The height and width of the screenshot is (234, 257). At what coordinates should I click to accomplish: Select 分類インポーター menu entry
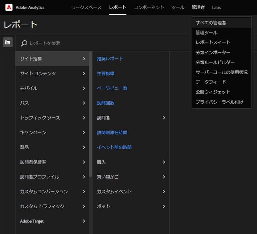222,52
